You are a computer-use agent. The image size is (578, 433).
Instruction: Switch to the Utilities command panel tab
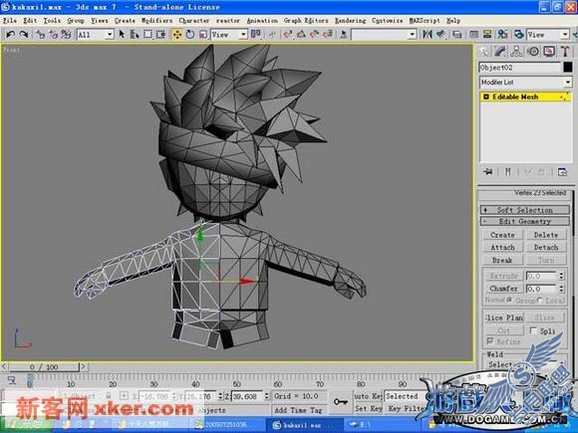pos(565,51)
